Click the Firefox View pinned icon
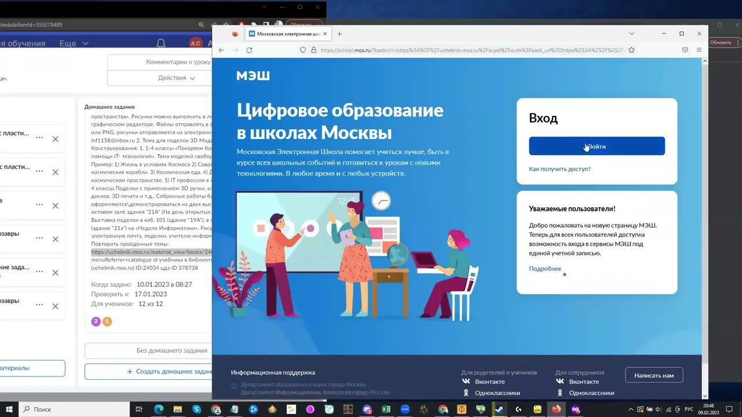This screenshot has height=417, width=742. [235, 34]
